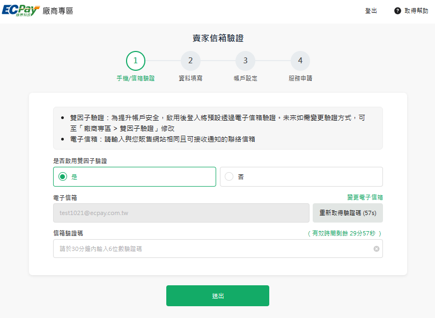Choose 是 to enable two-factor verification
The width and height of the screenshot is (435, 318).
[134, 176]
